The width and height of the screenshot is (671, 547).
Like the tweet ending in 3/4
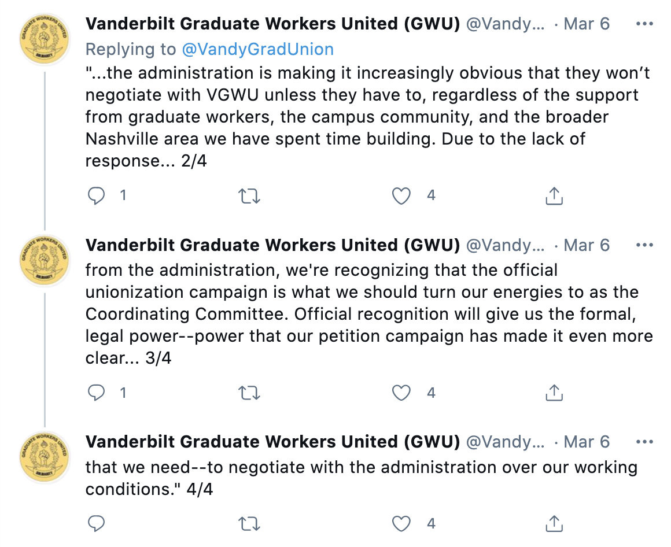click(401, 393)
